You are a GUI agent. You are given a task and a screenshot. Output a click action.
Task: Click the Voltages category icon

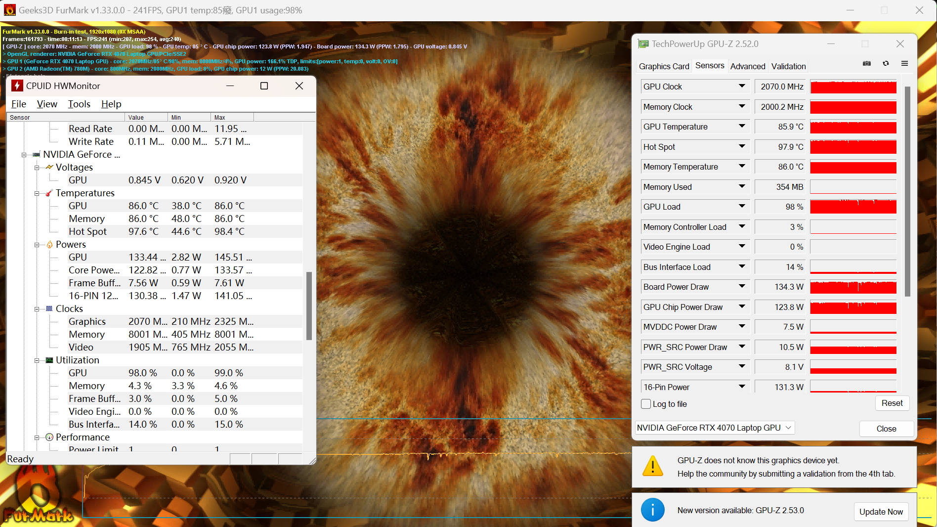tap(49, 167)
